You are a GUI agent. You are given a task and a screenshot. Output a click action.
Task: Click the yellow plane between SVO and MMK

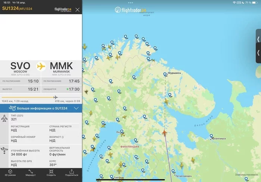(x=41, y=66)
